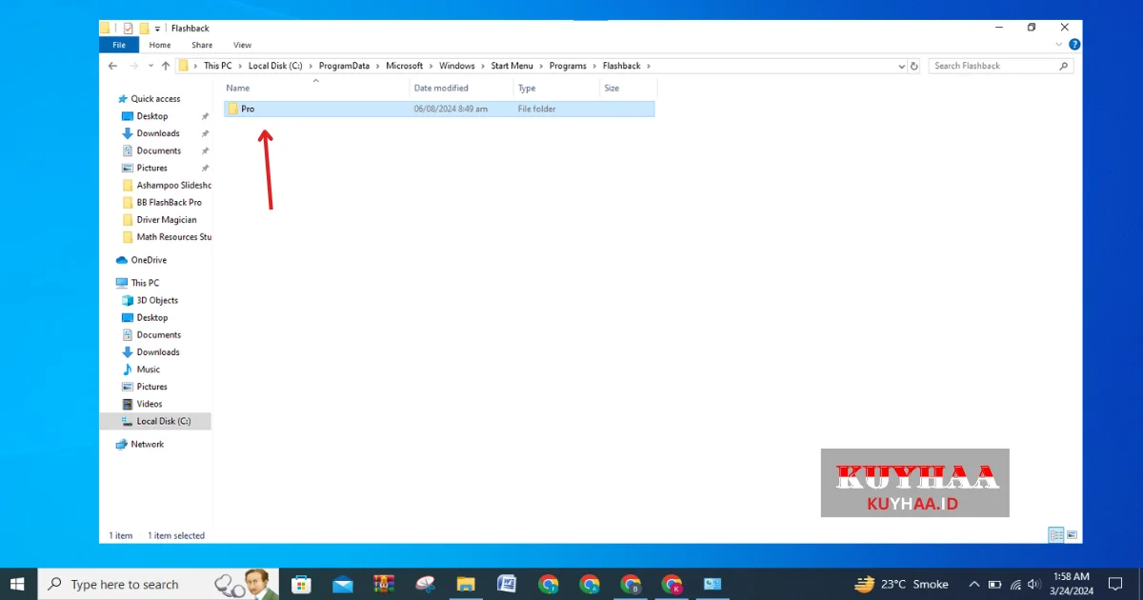Open the Share ribbon tab
Viewport: 1143px width, 600px height.
click(x=202, y=45)
